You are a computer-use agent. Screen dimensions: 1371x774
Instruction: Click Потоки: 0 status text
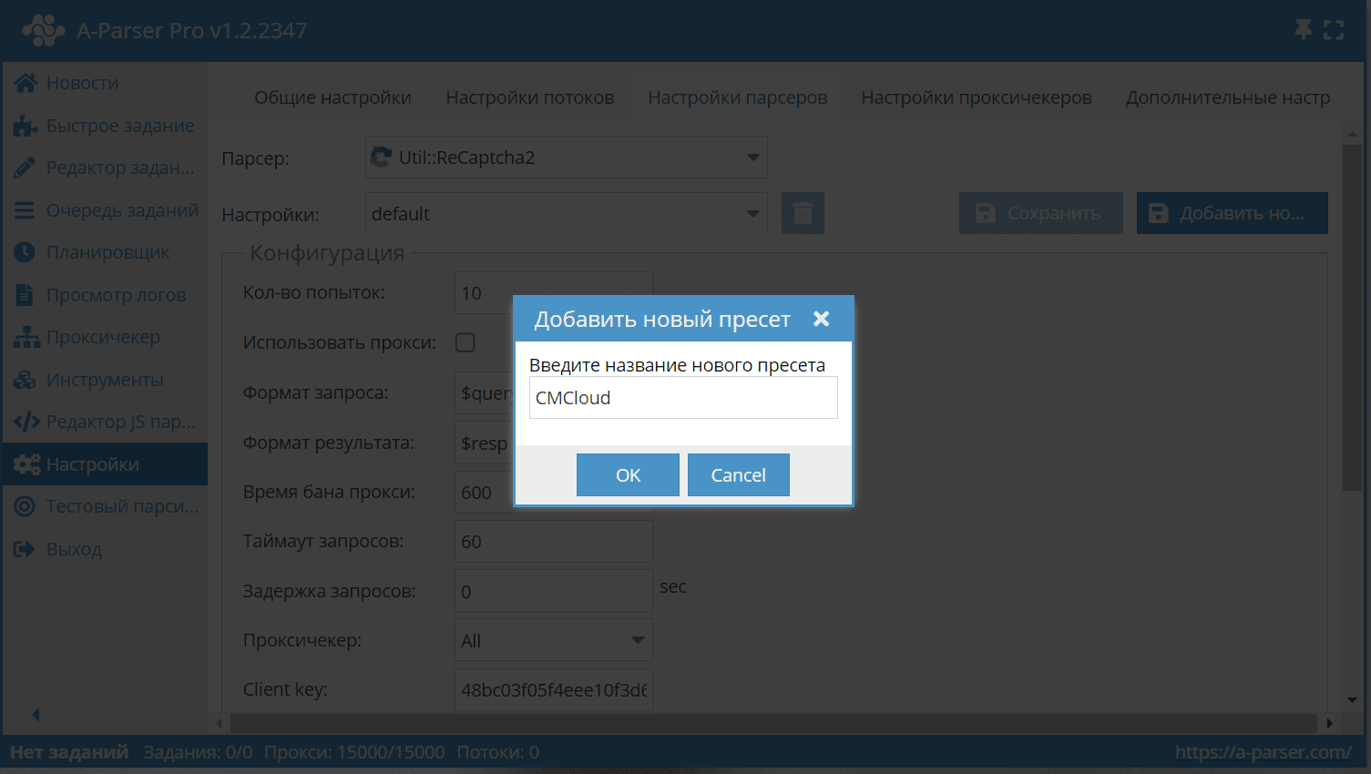[498, 752]
